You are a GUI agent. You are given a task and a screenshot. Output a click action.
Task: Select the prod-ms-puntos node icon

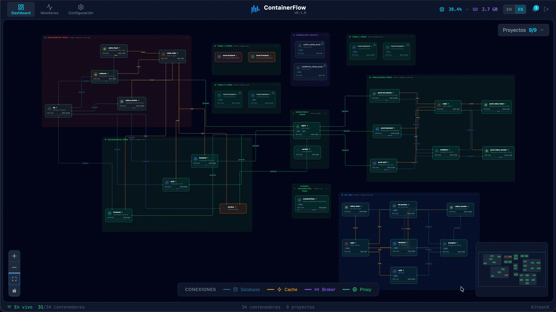pyautogui.click(x=374, y=94)
